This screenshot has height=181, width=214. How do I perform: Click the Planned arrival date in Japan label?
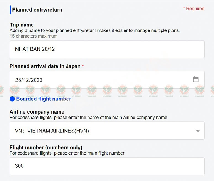[x=45, y=66]
